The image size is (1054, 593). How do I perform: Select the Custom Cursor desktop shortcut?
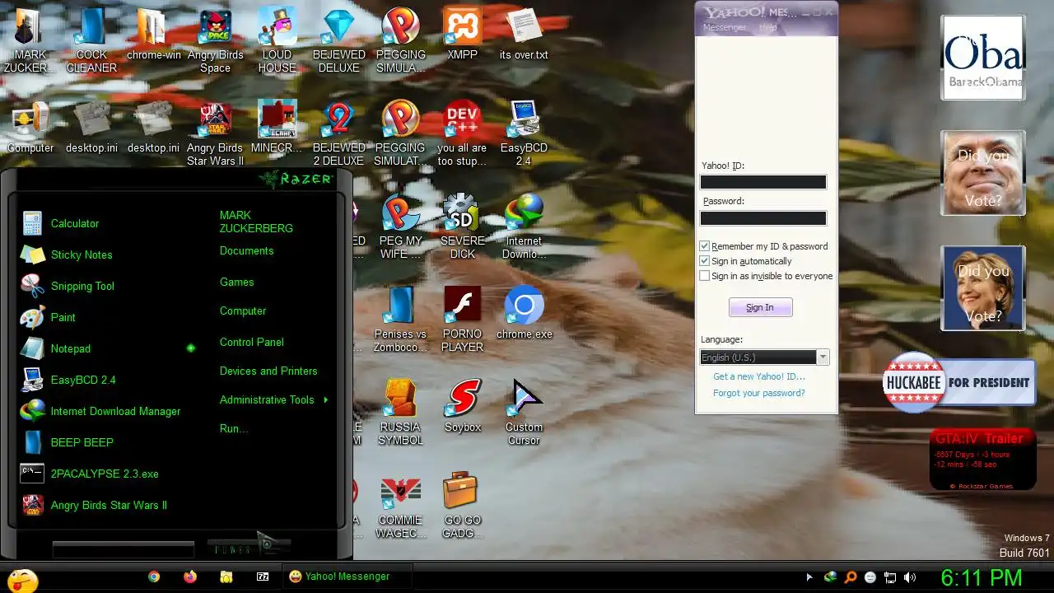524,413
